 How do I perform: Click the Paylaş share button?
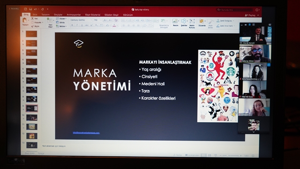[x=250, y=15]
